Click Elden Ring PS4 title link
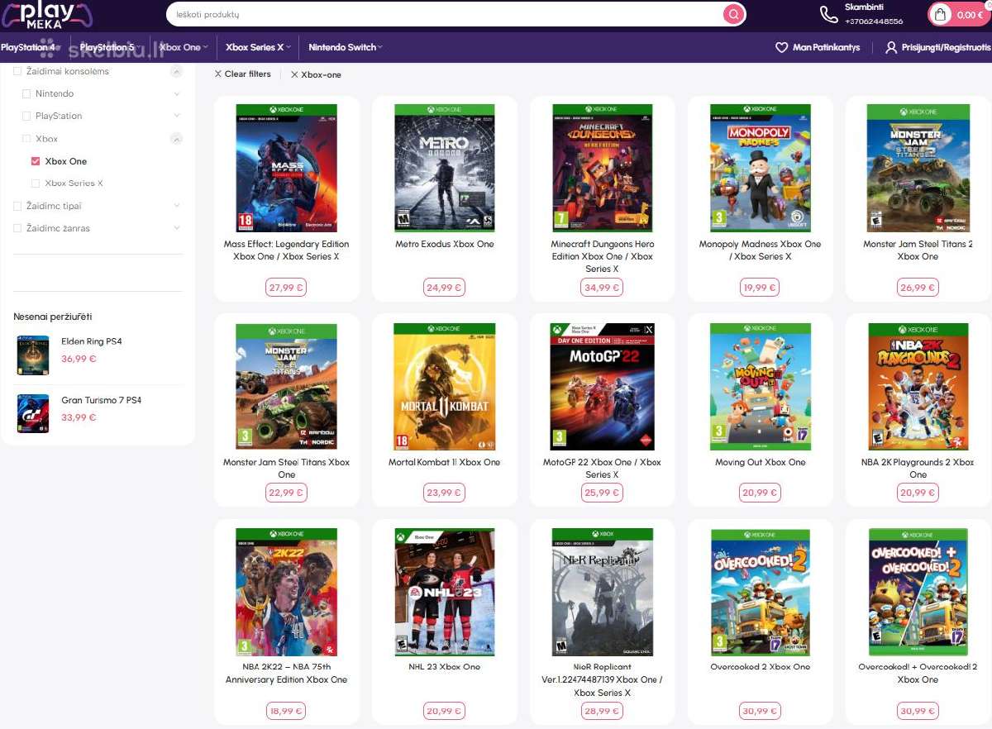Screen dimensions: 992x729 (x=92, y=341)
